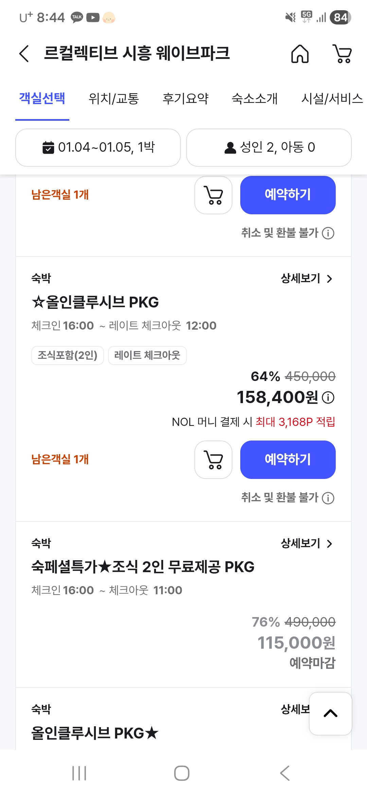Tap the topmost 취소 및 환불 불가 info icon
Screen dimensions: 367x796
[328, 233]
